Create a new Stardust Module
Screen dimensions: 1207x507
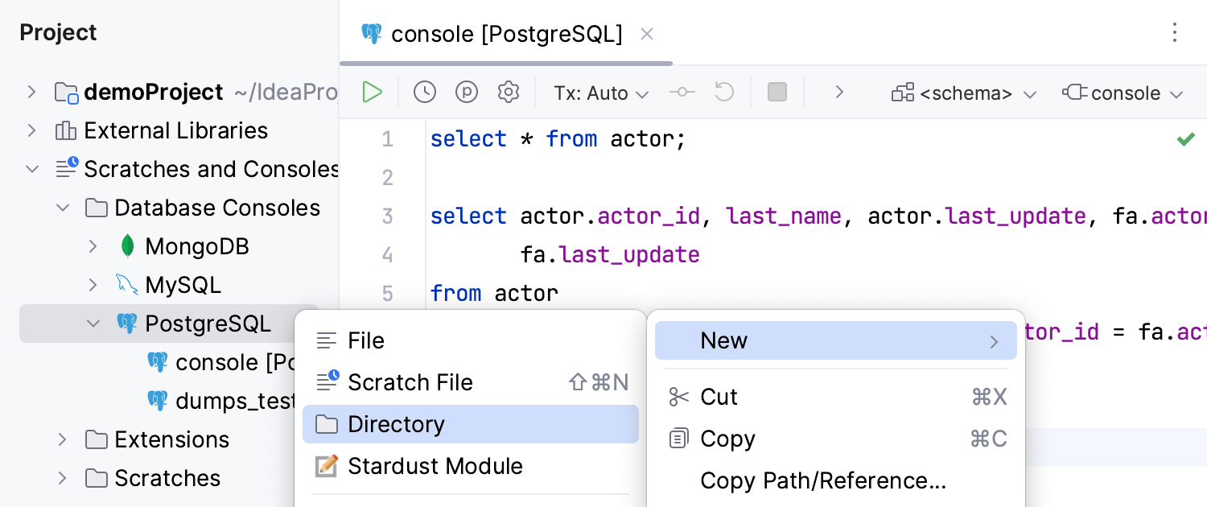coord(471,466)
